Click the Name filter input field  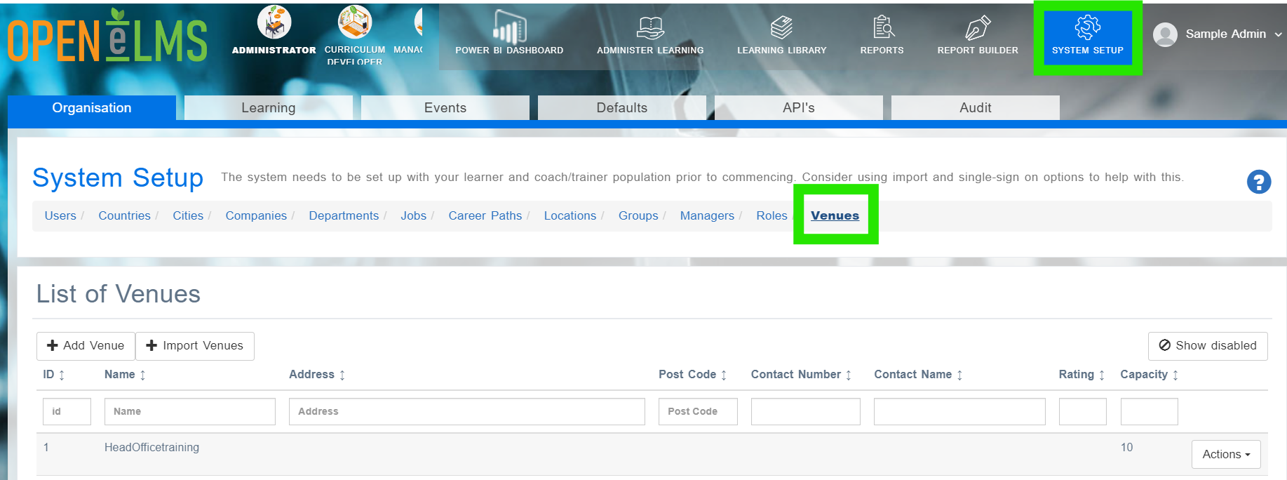point(190,411)
